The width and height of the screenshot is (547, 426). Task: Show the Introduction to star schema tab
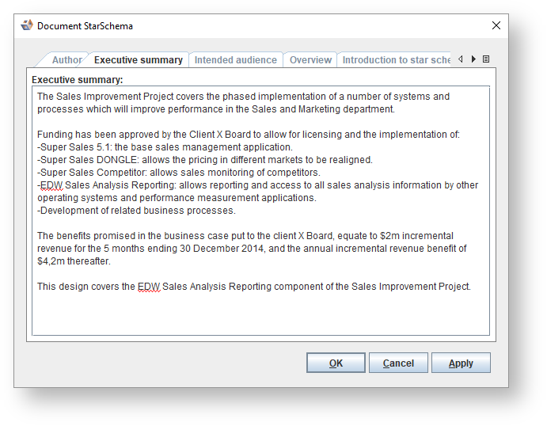396,60
